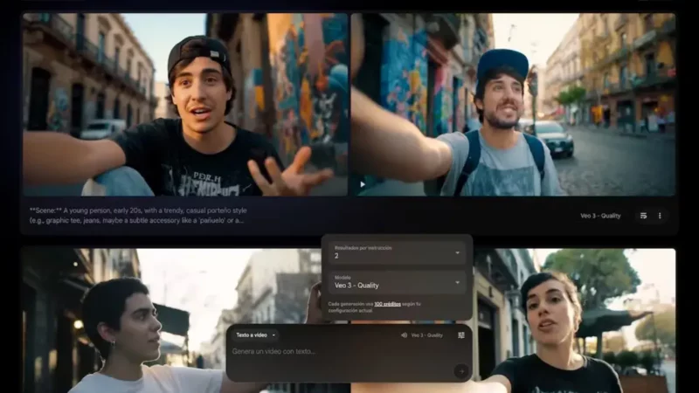699x393 pixels.
Task: Open the video of man with blue cap
Action: coord(513,104)
